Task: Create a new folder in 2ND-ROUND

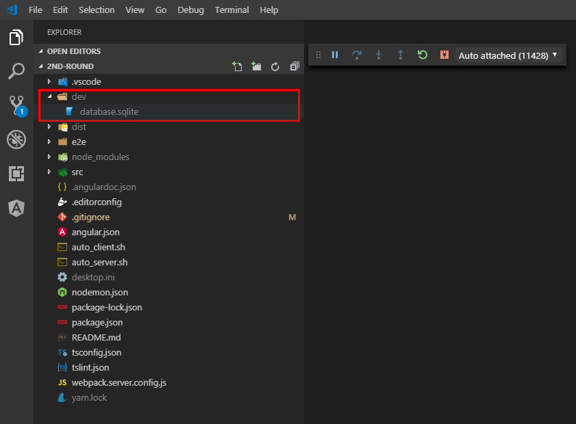Action: (x=255, y=66)
